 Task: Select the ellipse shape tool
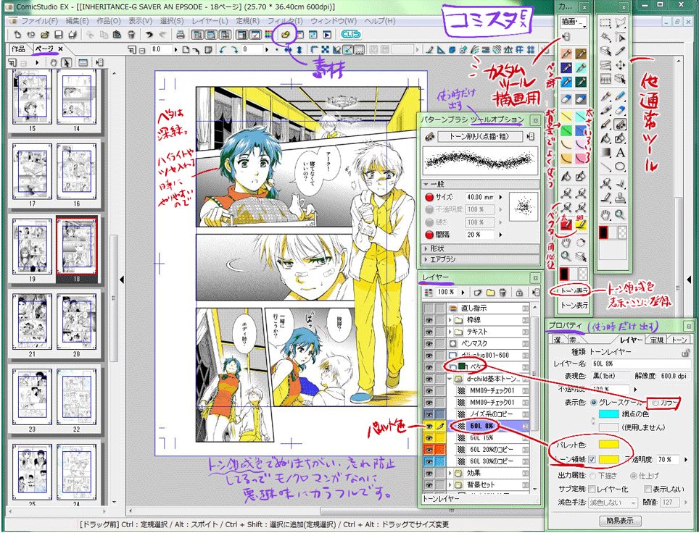[x=620, y=167]
